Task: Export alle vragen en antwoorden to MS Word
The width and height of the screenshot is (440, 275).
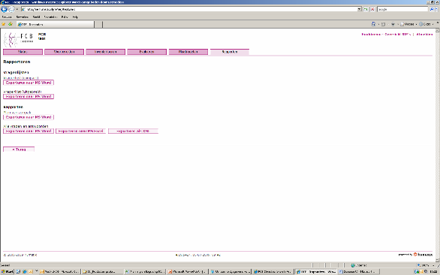Action: (29, 131)
